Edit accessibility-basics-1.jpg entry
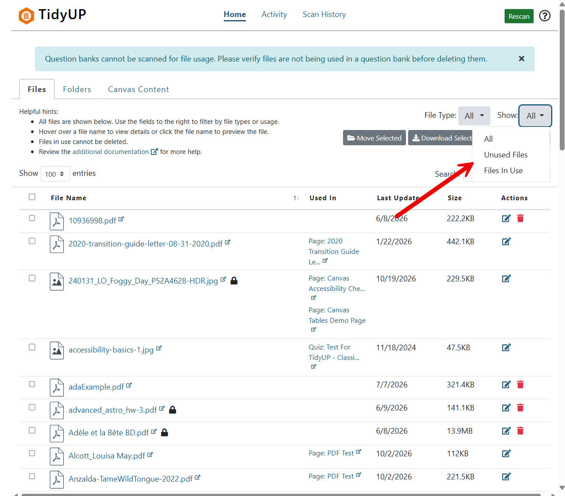The height and width of the screenshot is (496, 565). pos(506,348)
